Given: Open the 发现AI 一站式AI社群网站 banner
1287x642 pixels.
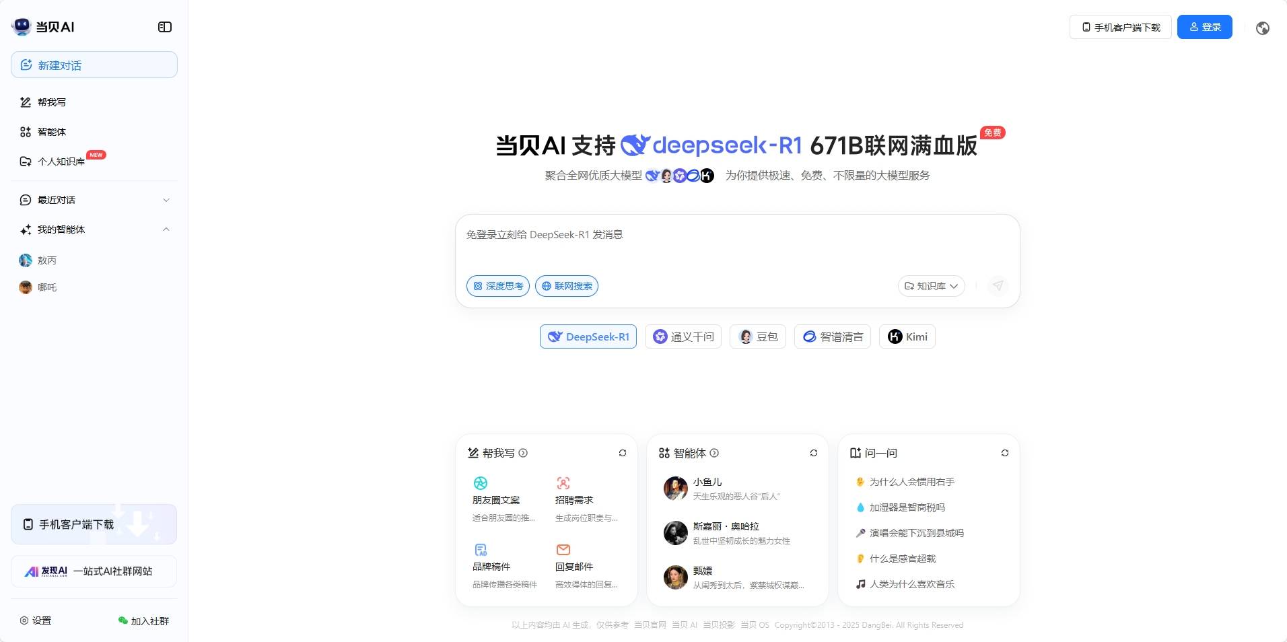Looking at the screenshot, I should click(94, 571).
